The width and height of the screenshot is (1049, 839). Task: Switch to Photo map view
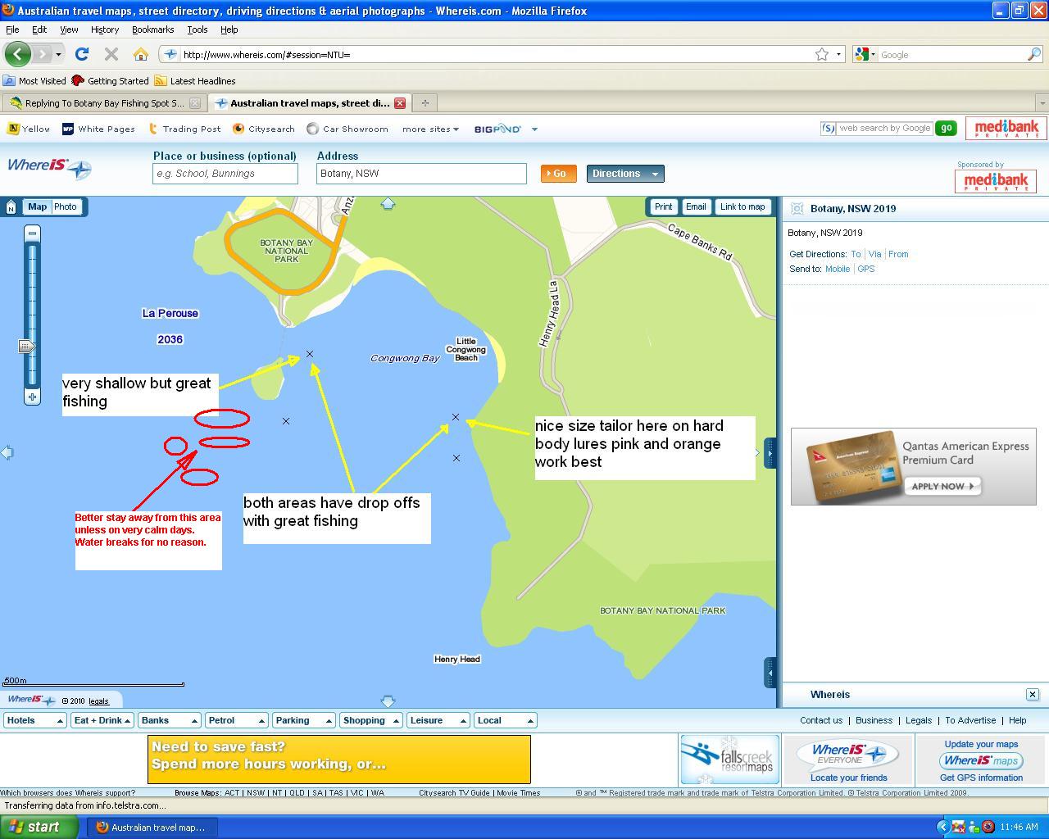point(65,206)
